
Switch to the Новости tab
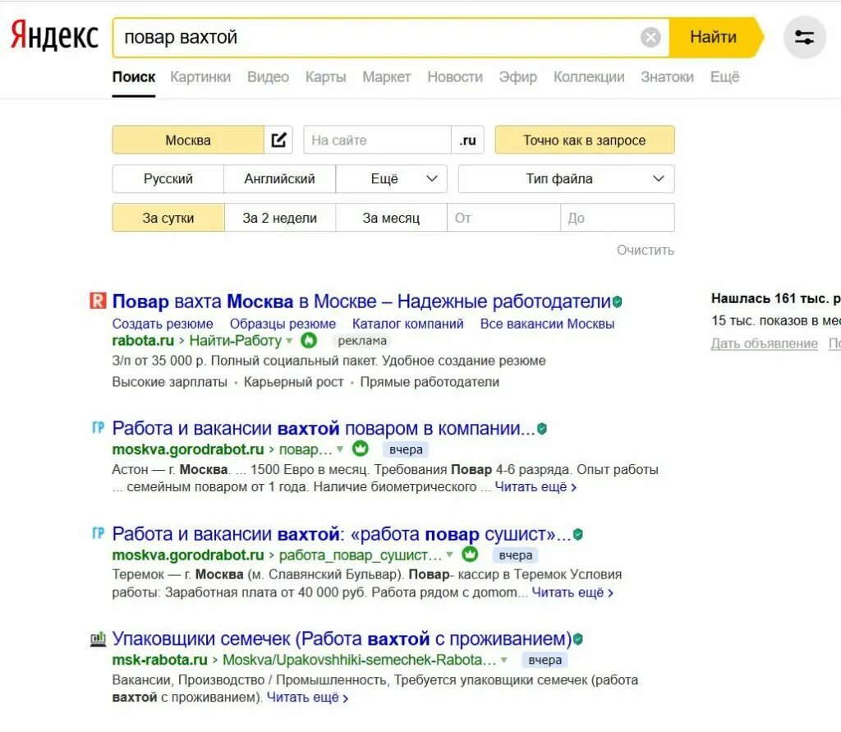click(455, 76)
